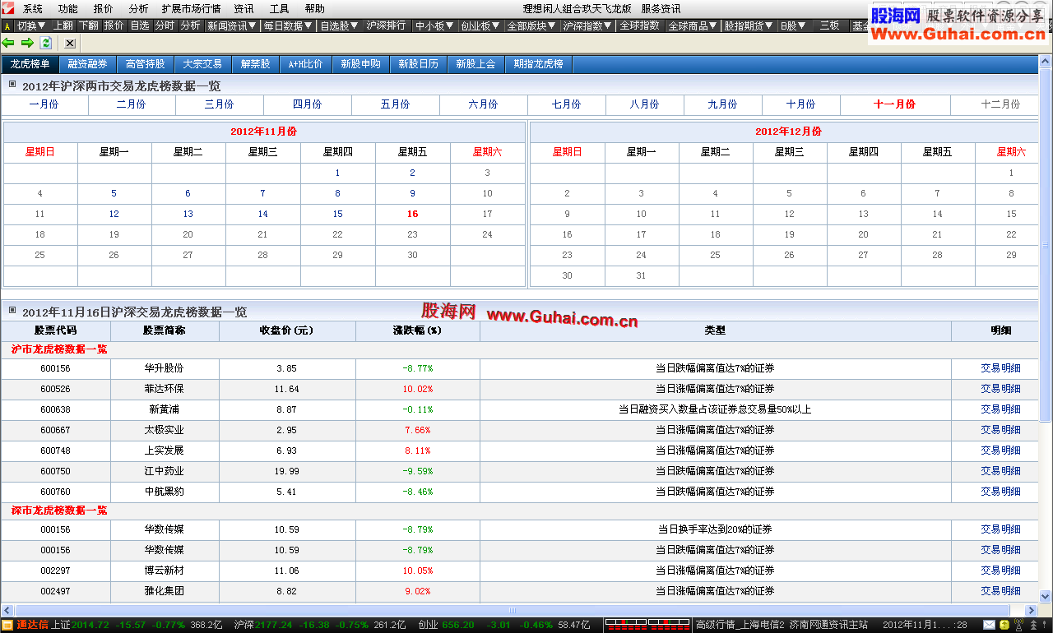Select the 十月份 month tab
This screenshot has width=1053, height=633.
pyautogui.click(x=800, y=104)
